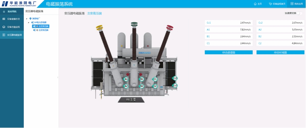Go to 主页 in the top bar
The width and height of the screenshot is (306, 128).
(258, 4)
